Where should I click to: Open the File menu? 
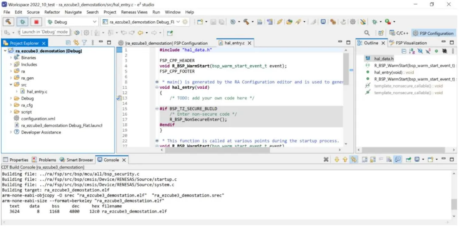7,12
